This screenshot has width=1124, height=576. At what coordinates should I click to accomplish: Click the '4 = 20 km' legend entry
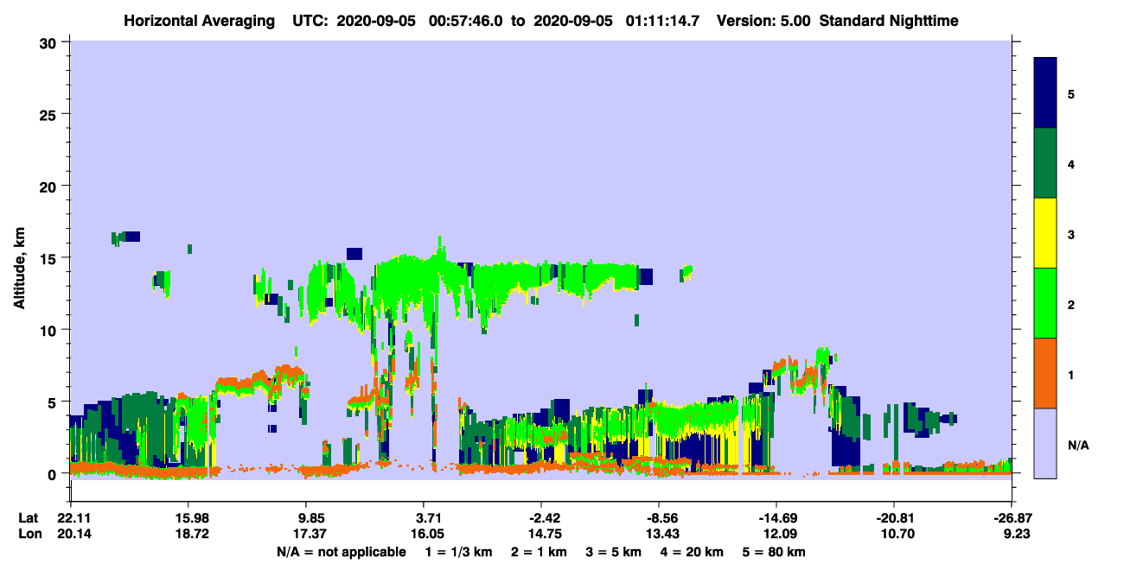(x=693, y=552)
